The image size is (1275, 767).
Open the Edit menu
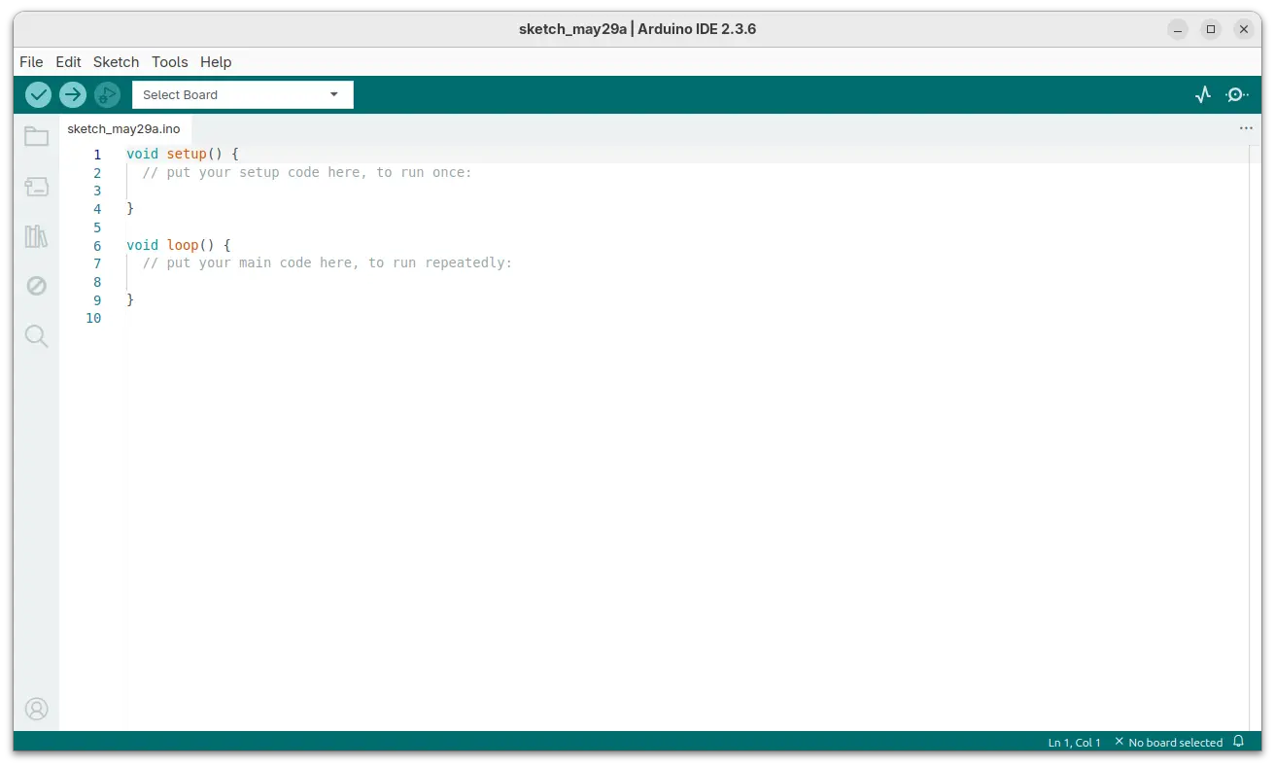tap(68, 61)
